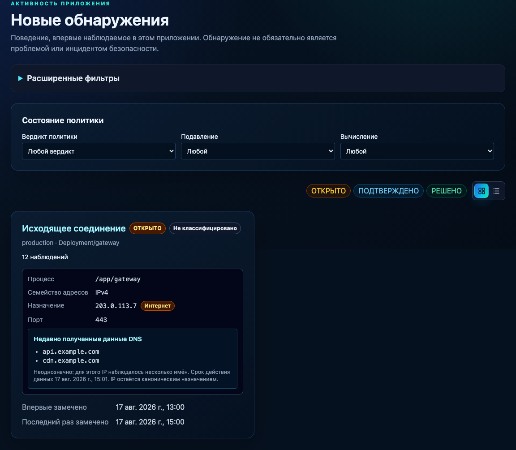Click Расширенные фильтры header text
The width and height of the screenshot is (516, 450).
pos(73,78)
